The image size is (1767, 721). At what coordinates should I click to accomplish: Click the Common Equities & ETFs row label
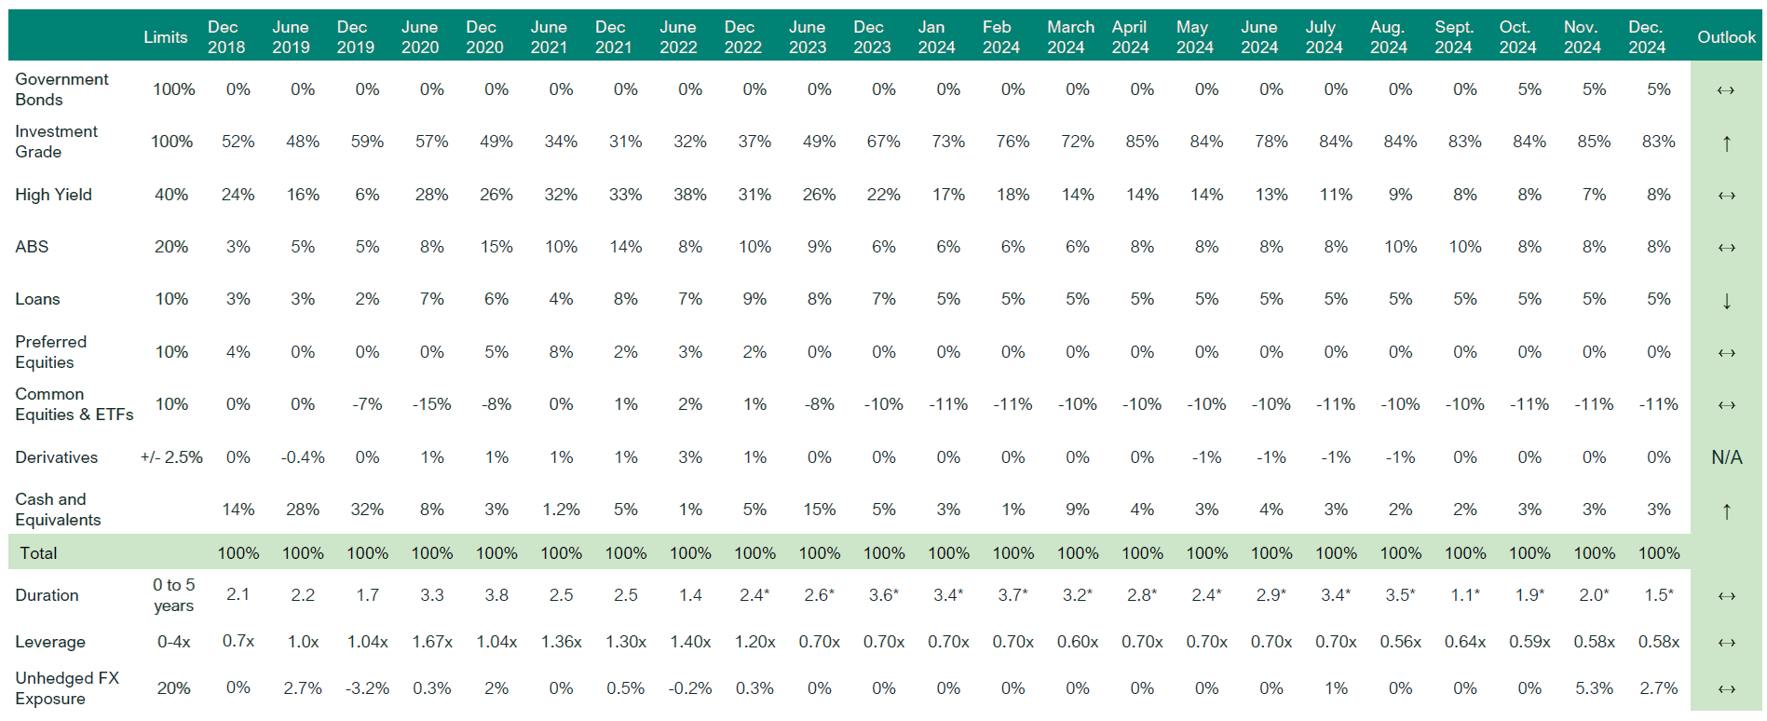coord(74,404)
